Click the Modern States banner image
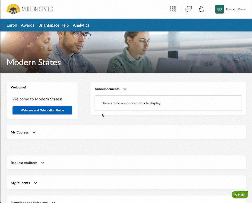This screenshot has height=203, width=252. pos(126,52)
